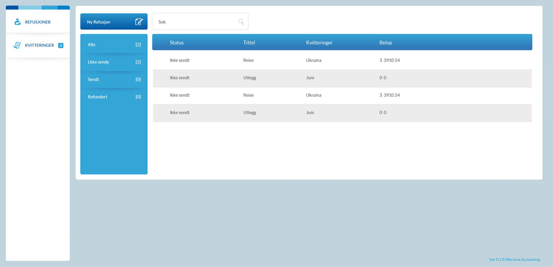Click the Kvitteringer count badge showing 3
Screen dimensions: 553x267
click(x=61, y=45)
